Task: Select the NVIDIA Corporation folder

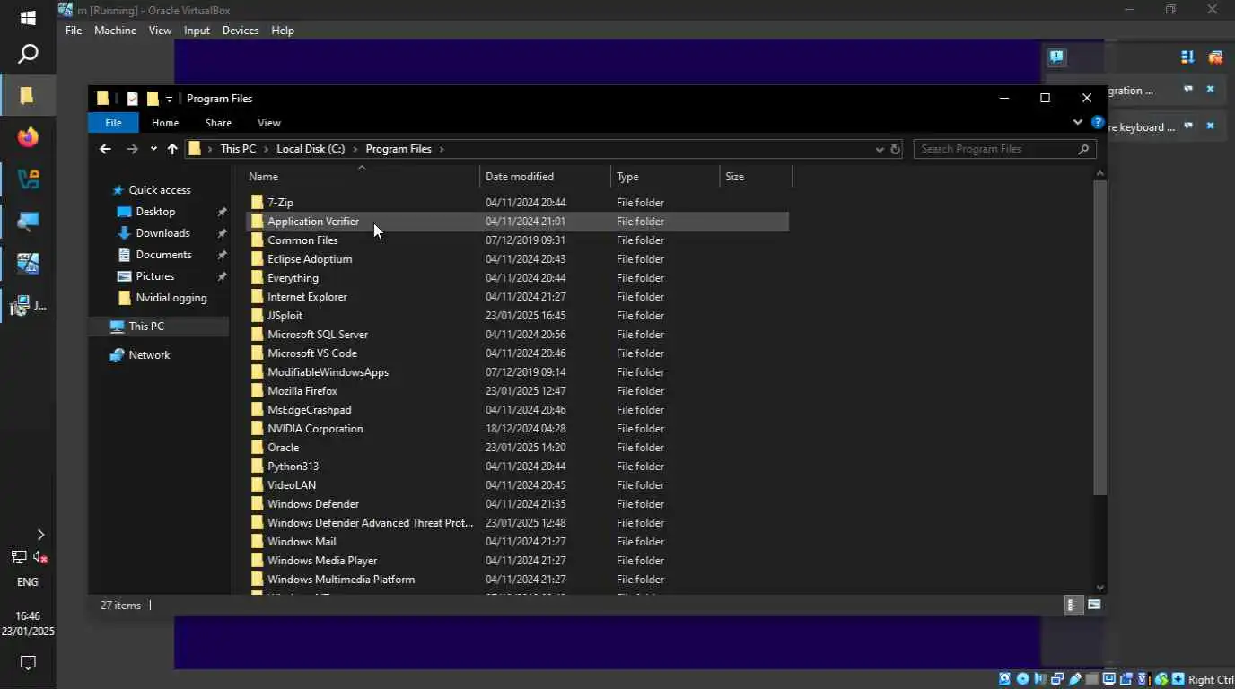Action: point(517,429)
